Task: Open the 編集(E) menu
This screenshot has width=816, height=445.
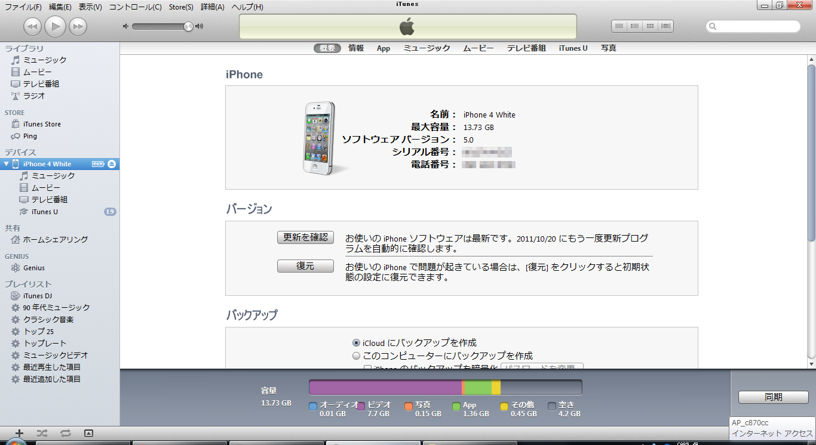Action: click(x=60, y=7)
